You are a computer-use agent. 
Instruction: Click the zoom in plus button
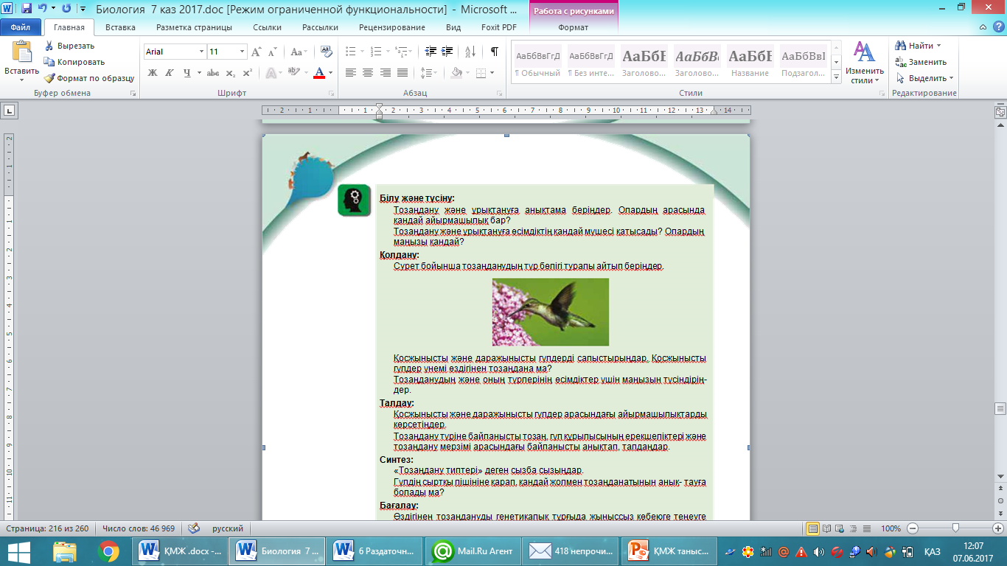998,528
